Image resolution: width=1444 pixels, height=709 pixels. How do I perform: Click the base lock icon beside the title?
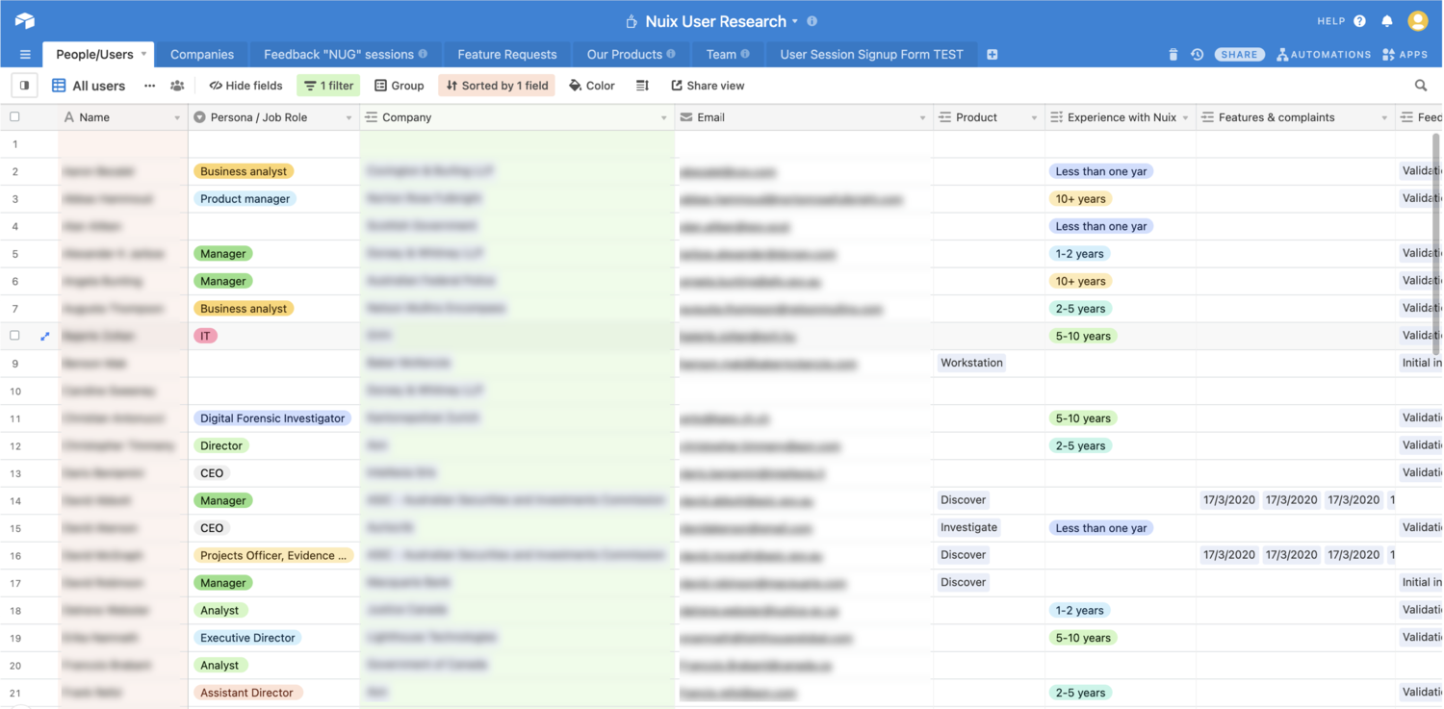(632, 21)
